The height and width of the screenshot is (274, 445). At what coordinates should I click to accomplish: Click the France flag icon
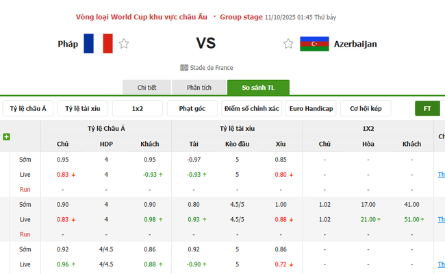pyautogui.click(x=98, y=44)
